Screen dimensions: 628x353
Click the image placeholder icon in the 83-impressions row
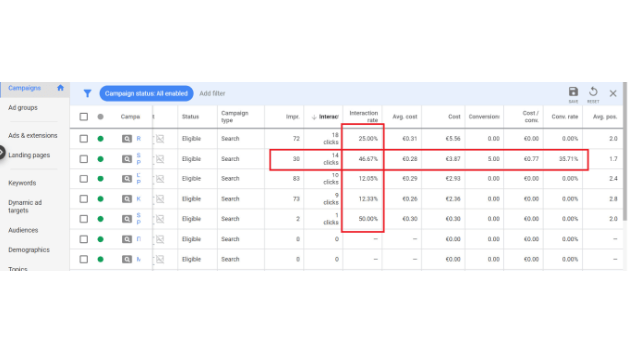click(160, 179)
